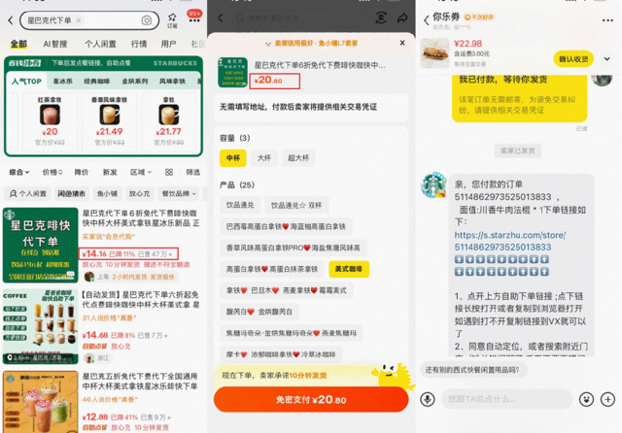Select the AI智搜 tab

point(55,44)
